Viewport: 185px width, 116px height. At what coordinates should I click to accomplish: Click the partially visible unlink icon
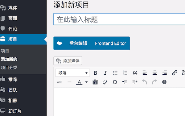click(x=183, y=73)
